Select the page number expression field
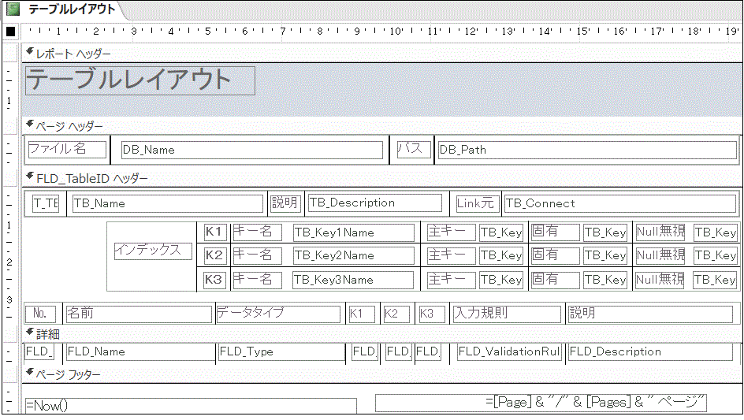Image resolution: width=744 pixels, height=420 pixels. [x=541, y=402]
